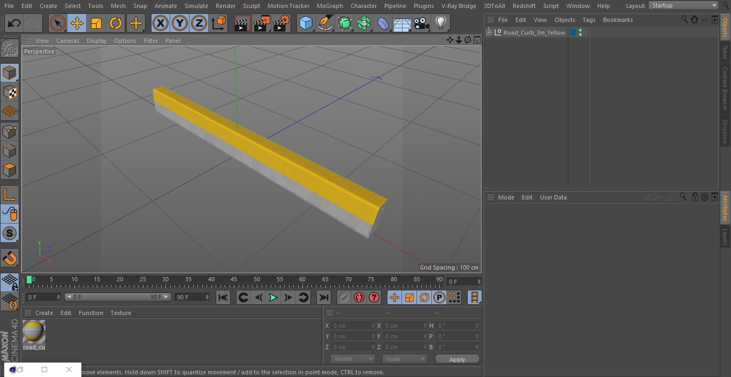
Task: Toggle Enable Snap magnet icon
Action: pos(10,258)
